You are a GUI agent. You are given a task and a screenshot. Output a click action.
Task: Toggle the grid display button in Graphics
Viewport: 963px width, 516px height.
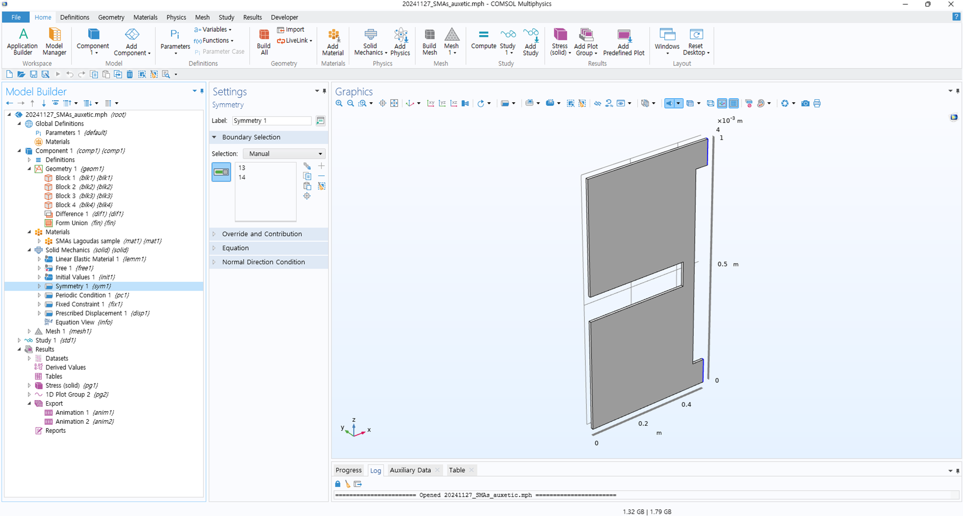click(734, 103)
